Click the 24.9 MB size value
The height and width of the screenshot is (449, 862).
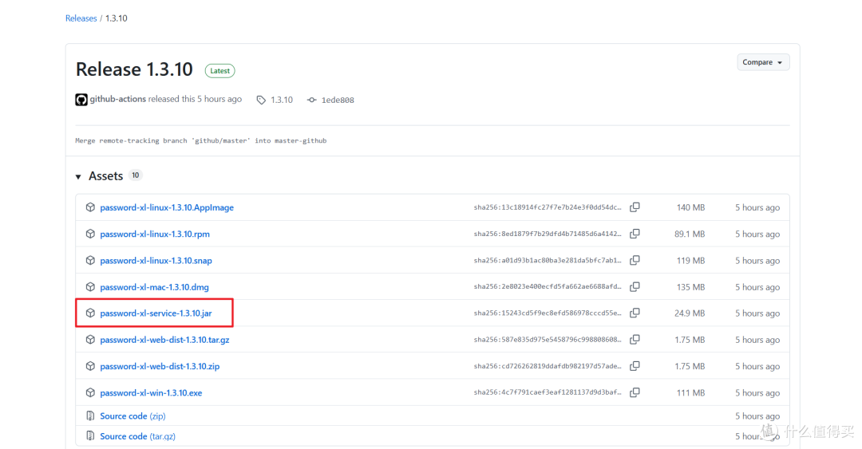pyautogui.click(x=690, y=313)
